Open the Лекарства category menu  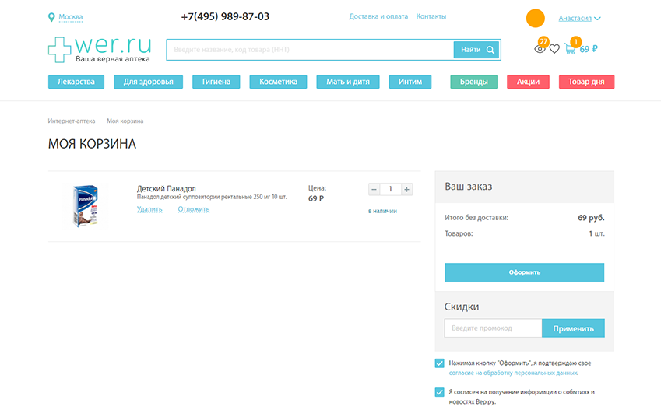76,82
